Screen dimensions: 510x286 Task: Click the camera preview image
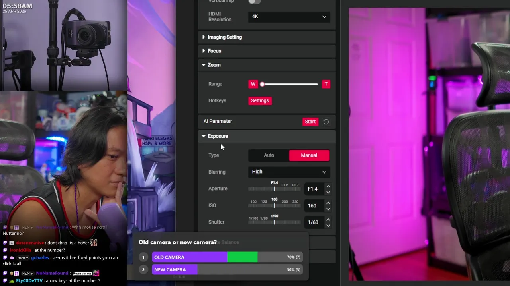click(429, 144)
